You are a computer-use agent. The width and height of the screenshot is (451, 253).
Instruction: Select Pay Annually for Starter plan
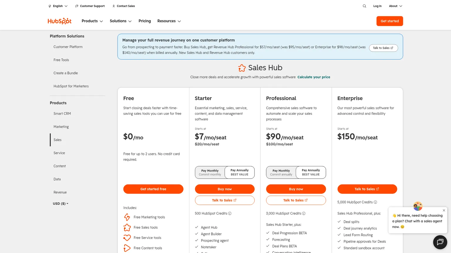click(x=240, y=172)
